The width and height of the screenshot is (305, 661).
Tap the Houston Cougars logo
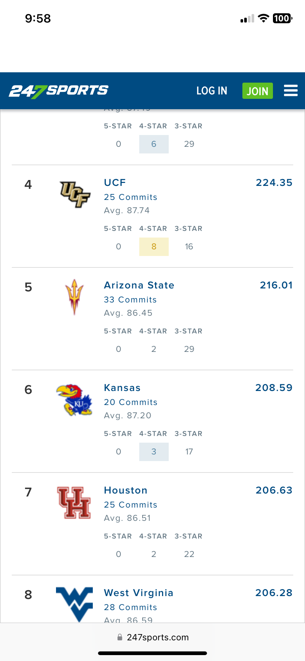click(74, 502)
